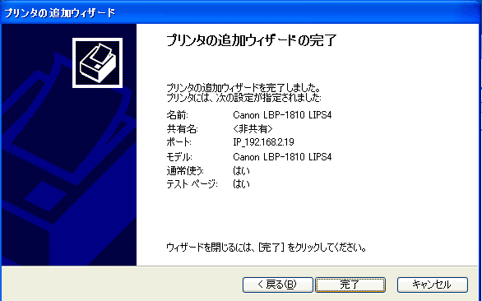Click the model value Canon LBP-1810 LIPS4

[282, 157]
